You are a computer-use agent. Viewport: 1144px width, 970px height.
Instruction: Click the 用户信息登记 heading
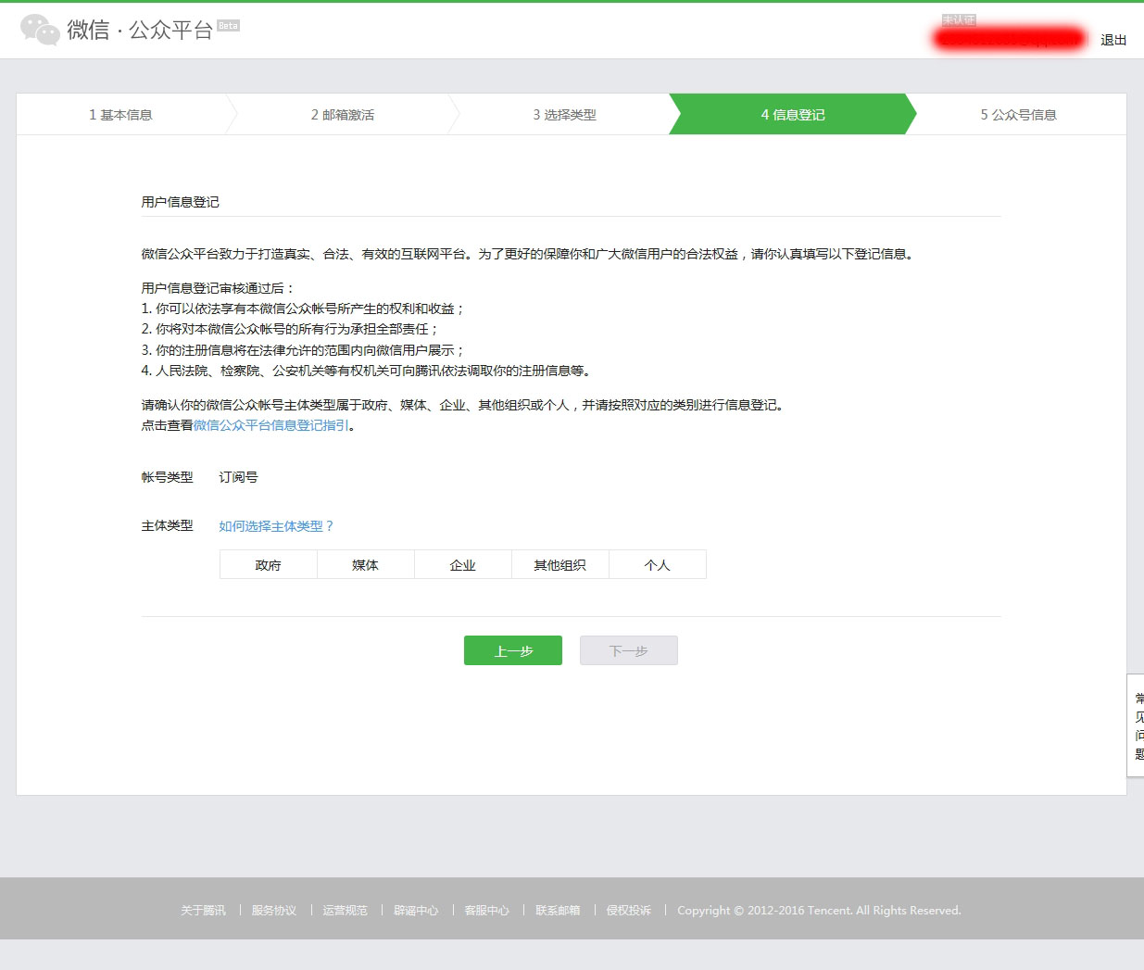tap(181, 202)
